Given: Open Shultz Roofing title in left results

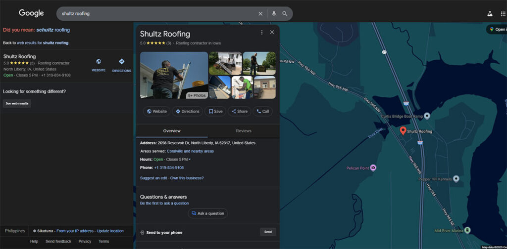Looking at the screenshot, I should pyautogui.click(x=19, y=56).
